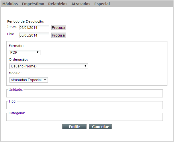Click the Cancelar button

pyautogui.click(x=100, y=127)
